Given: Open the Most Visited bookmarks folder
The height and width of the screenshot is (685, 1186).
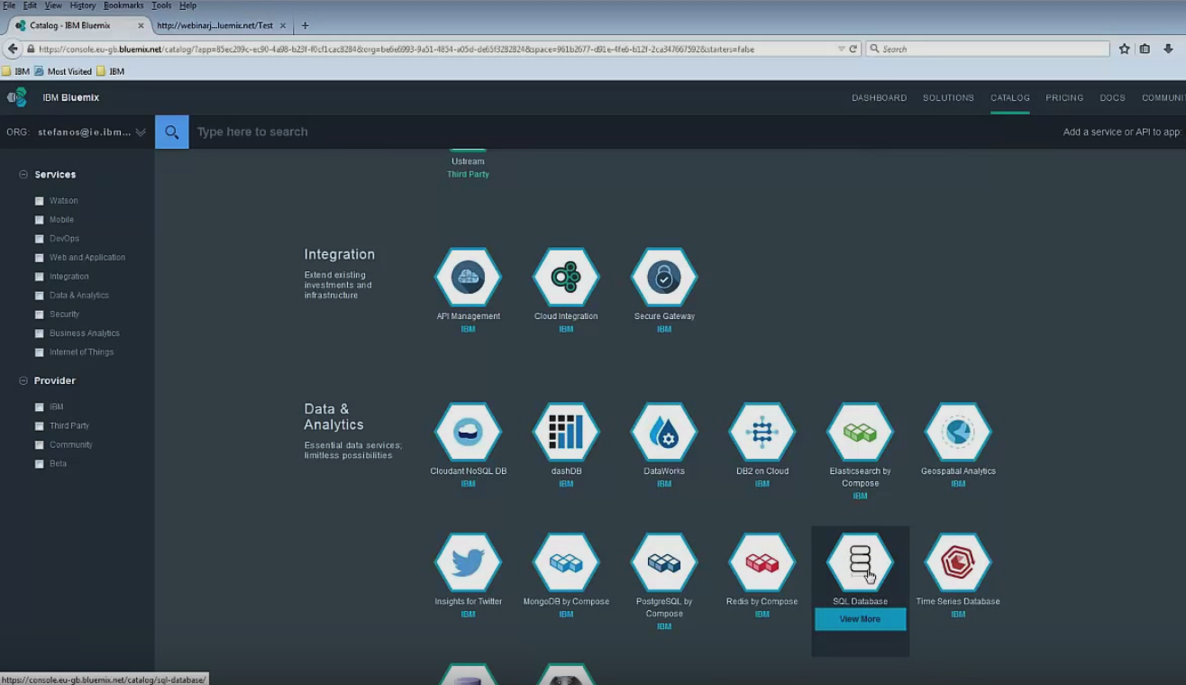Looking at the screenshot, I should pyautogui.click(x=63, y=71).
